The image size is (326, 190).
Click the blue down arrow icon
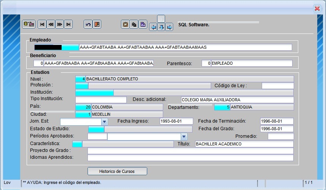pos(161,27)
